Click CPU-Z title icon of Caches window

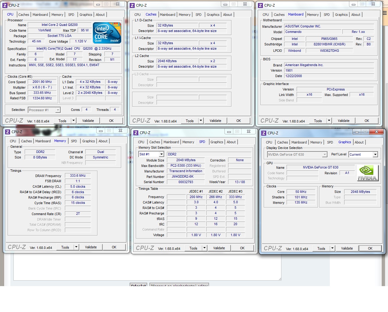tap(132, 5)
